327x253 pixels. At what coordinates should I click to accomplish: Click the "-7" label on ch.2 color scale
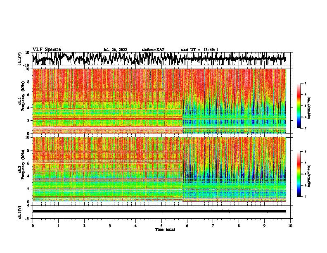[305, 197]
